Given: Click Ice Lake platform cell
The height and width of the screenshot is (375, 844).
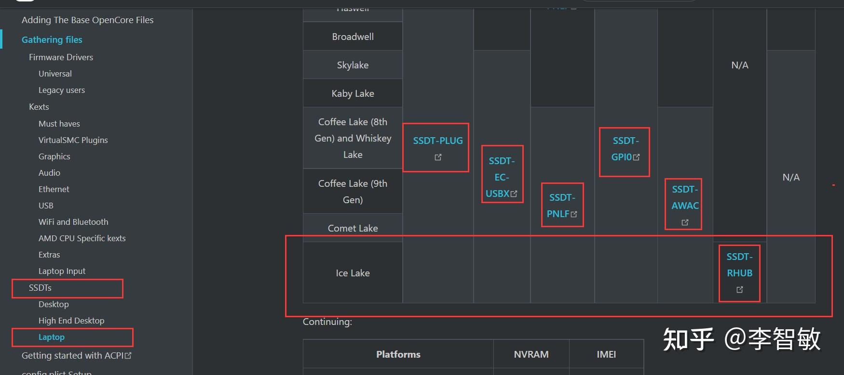Looking at the screenshot, I should click(x=353, y=272).
